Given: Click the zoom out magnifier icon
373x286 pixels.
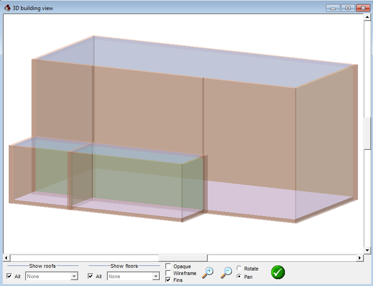Looking at the screenshot, I should (226, 272).
